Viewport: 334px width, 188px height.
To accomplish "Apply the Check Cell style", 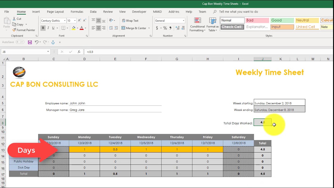I will tap(232, 27).
